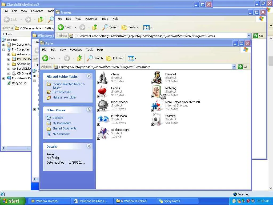Click Include selected folder in library
Screen dimensions: 273x205
tap(69, 86)
